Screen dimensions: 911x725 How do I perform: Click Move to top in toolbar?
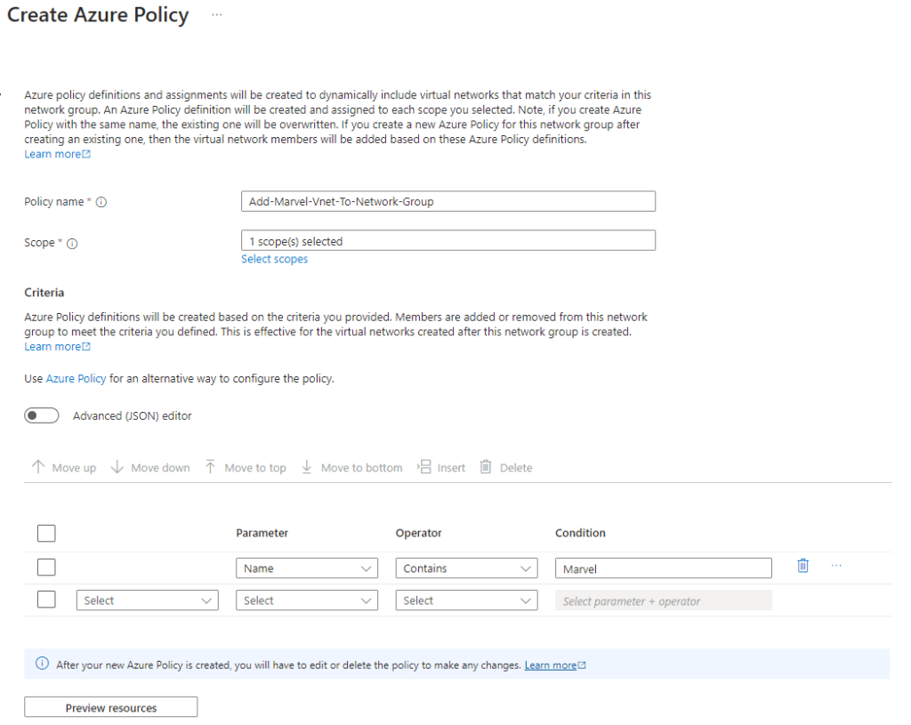pyautogui.click(x=245, y=468)
